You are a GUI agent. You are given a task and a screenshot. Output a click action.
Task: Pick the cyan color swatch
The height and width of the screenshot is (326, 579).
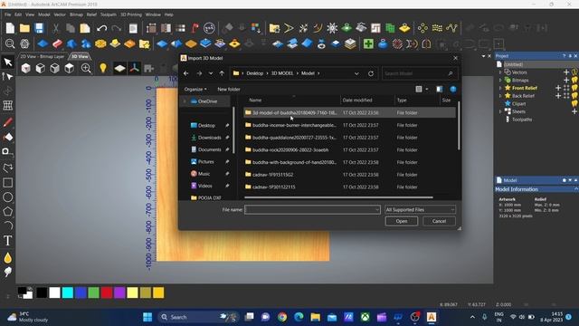click(68, 292)
